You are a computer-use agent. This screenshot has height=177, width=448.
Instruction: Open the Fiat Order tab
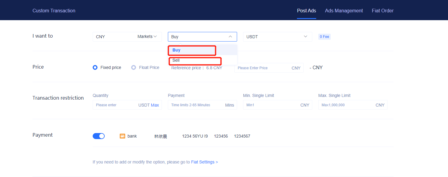[383, 11]
